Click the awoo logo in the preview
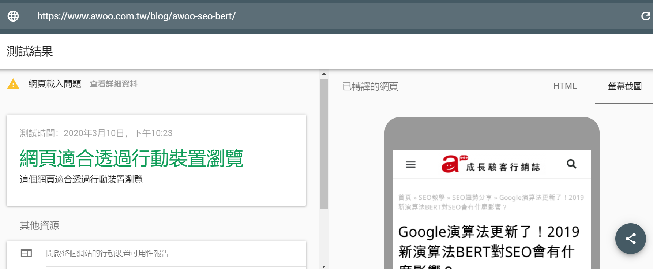The height and width of the screenshot is (269, 653). coord(491,164)
